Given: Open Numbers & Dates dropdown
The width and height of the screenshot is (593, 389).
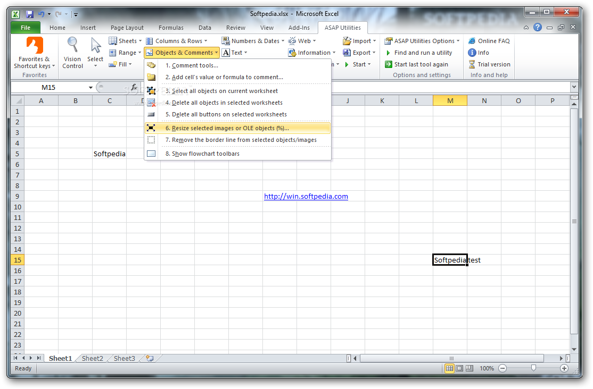Looking at the screenshot, I should pyautogui.click(x=253, y=41).
